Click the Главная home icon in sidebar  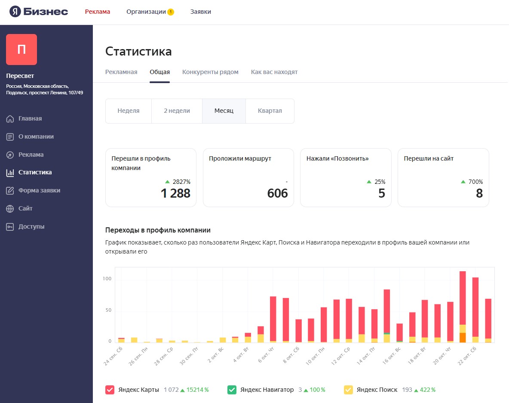(10, 119)
